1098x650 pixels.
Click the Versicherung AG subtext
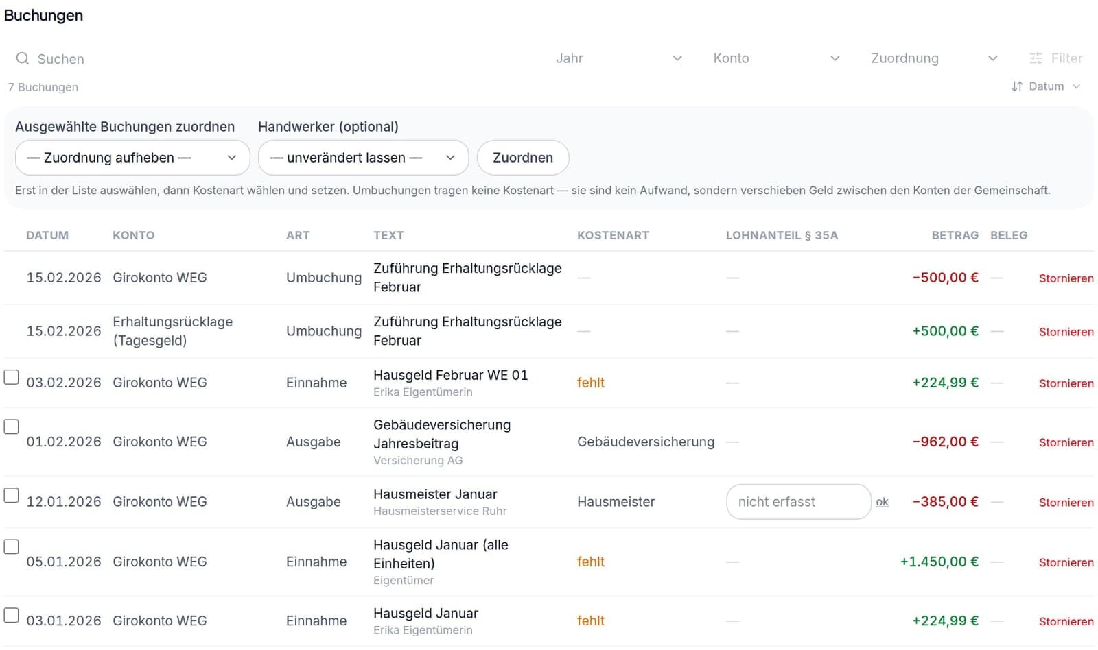[x=418, y=460]
